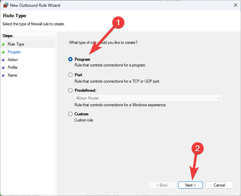Viewport: 241px width, 196px height.
Task: Open the AllJoyn Router dropdown list
Action: tap(148, 98)
